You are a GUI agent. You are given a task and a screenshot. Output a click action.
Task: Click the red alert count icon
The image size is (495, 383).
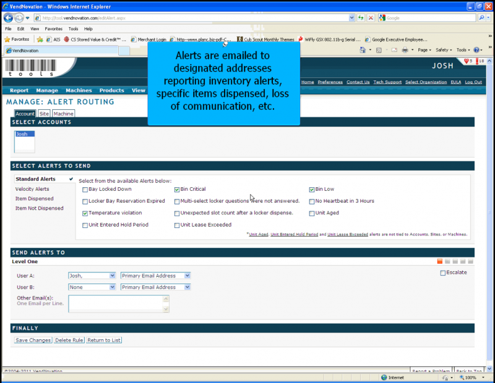pos(477,61)
